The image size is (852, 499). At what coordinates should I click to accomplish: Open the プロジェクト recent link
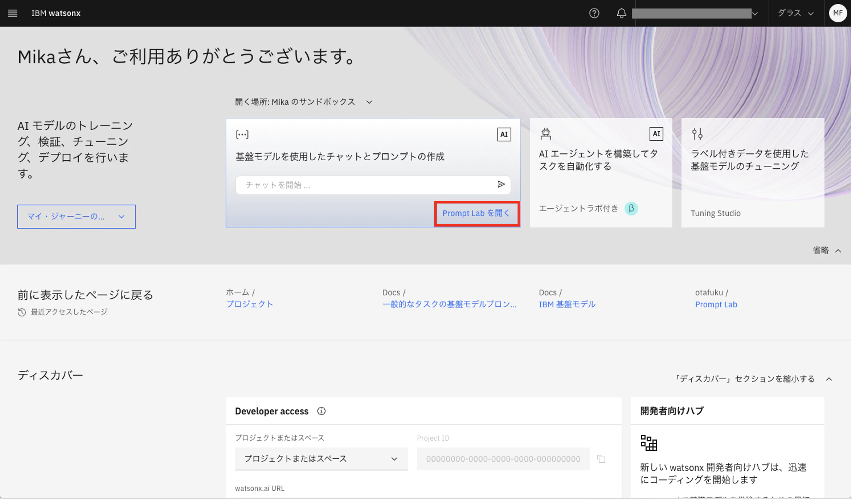[249, 304]
